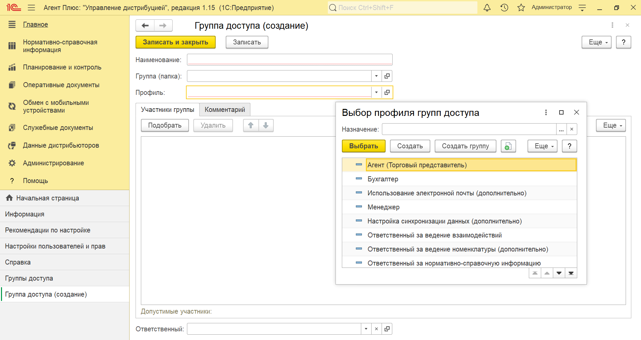
Task: Open the notifications bell icon
Action: 487,8
